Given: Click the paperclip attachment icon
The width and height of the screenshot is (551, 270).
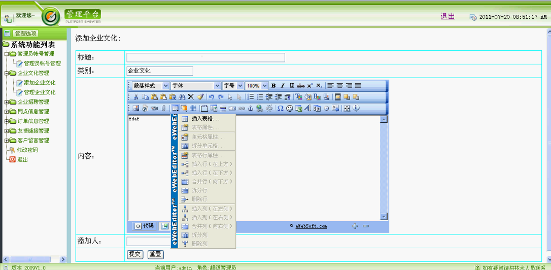Looking at the screenshot, I should pos(163,108).
